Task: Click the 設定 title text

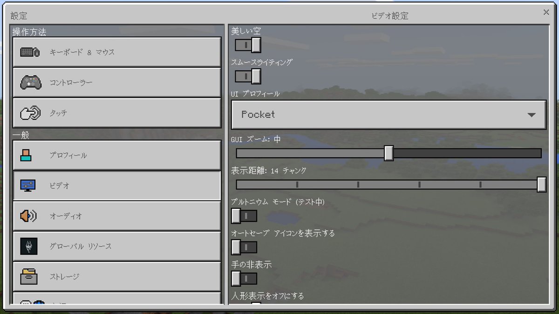Action: point(19,16)
